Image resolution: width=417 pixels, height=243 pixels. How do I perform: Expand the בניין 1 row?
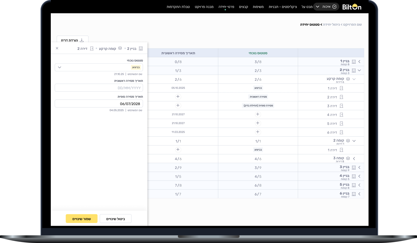(359, 62)
